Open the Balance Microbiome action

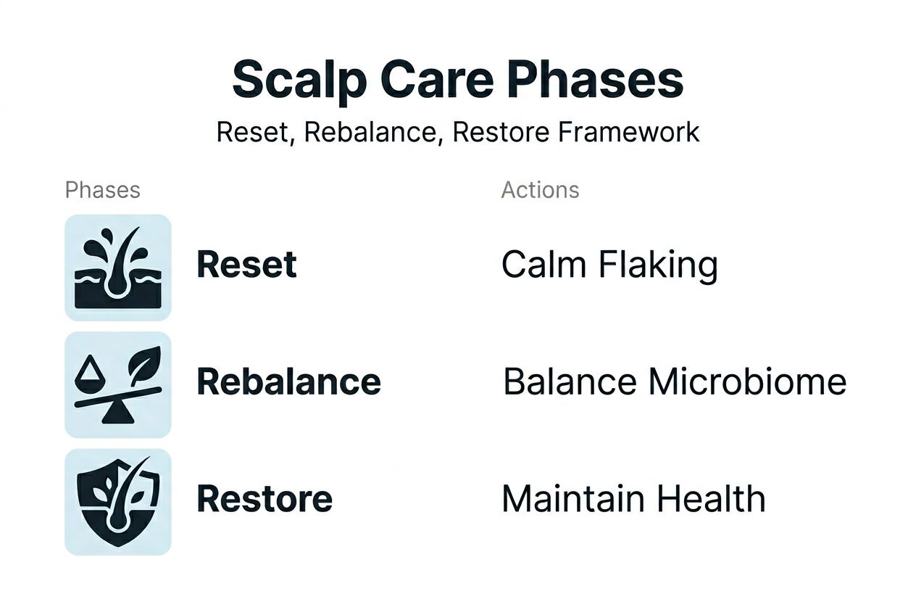click(675, 381)
